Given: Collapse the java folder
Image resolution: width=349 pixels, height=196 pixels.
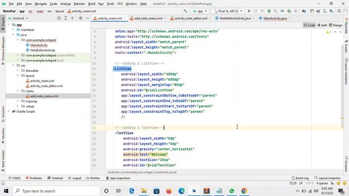Looking at the screenshot, I should [13, 35].
